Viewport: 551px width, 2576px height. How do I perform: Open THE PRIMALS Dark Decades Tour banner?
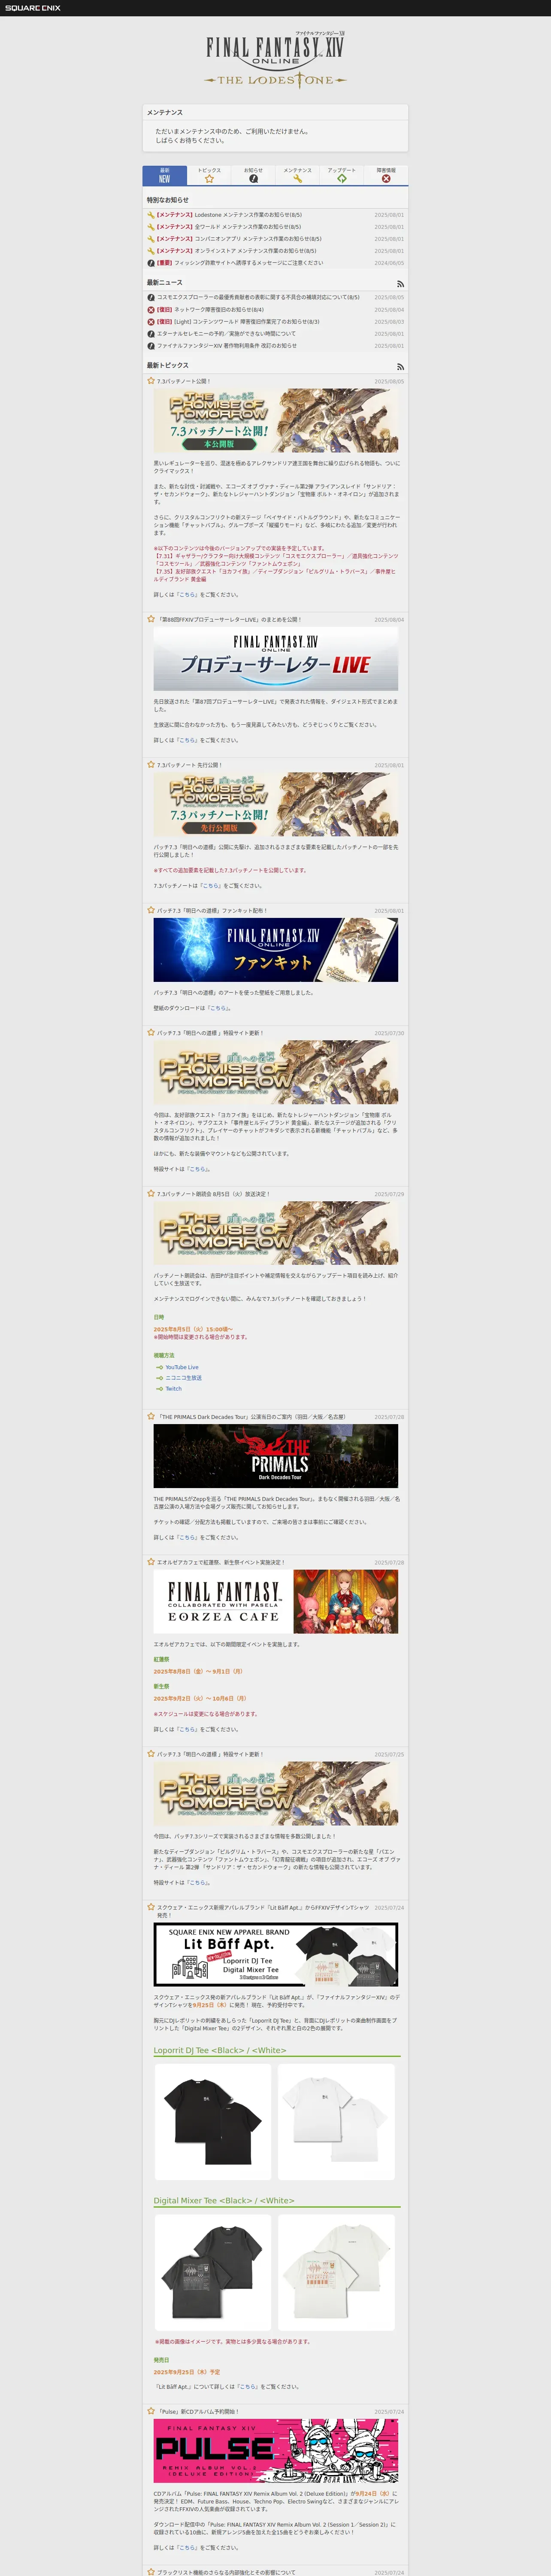pos(276,1456)
